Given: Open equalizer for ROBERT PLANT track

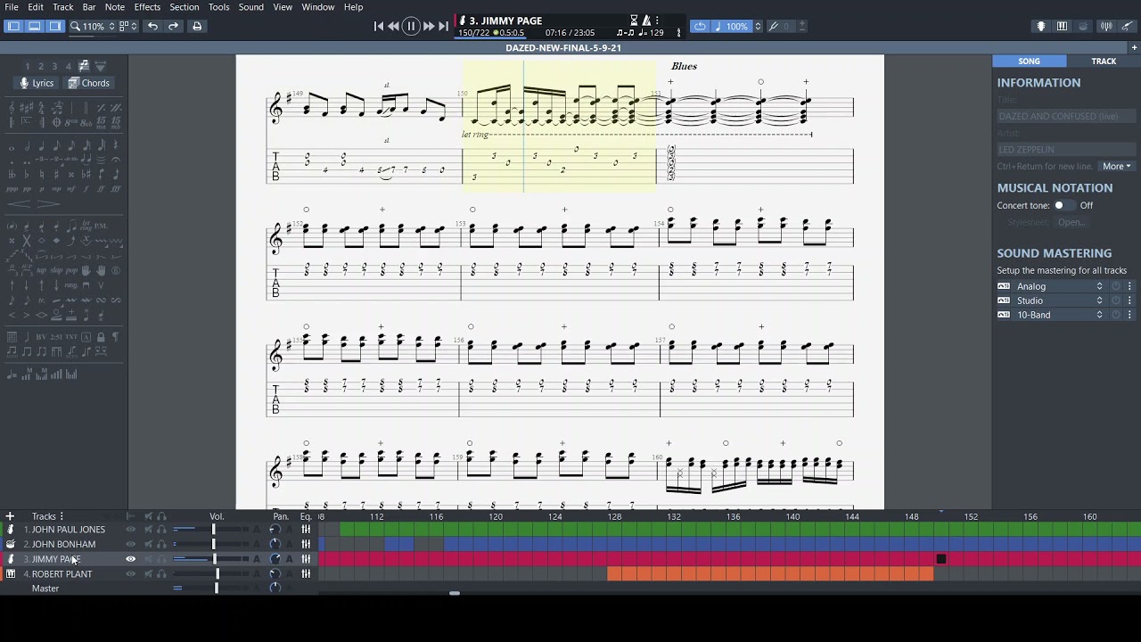Looking at the screenshot, I should (x=306, y=574).
